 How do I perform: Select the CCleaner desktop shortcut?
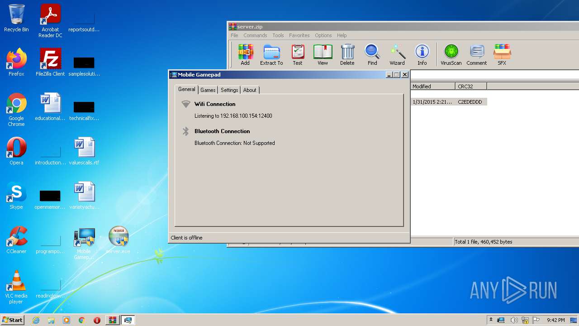click(16, 240)
